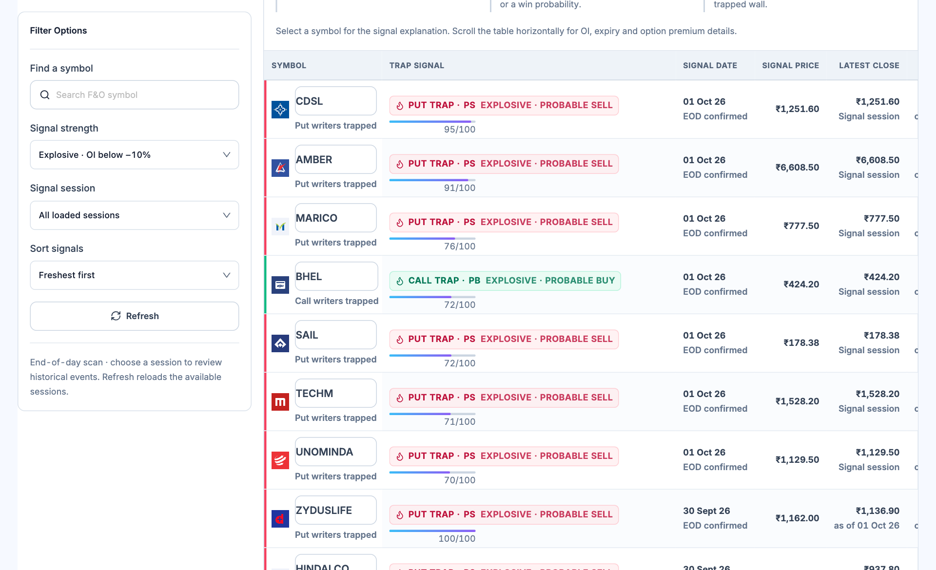
Task: Click the MARICO Put Trap signal badge
Action: 504,222
